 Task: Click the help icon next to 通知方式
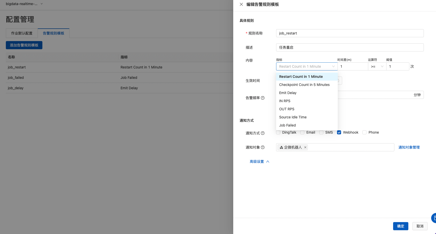click(x=263, y=133)
